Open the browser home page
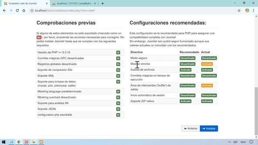258x145 pixels. [24, 10]
